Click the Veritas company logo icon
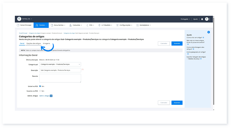 [19, 19]
